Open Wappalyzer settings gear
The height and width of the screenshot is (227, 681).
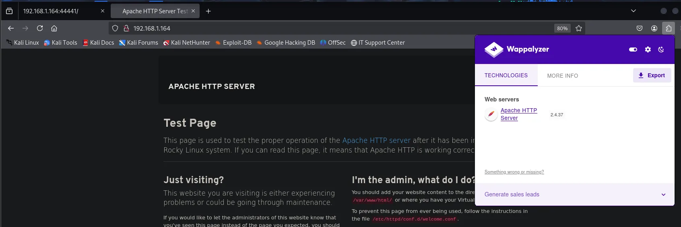pos(648,50)
